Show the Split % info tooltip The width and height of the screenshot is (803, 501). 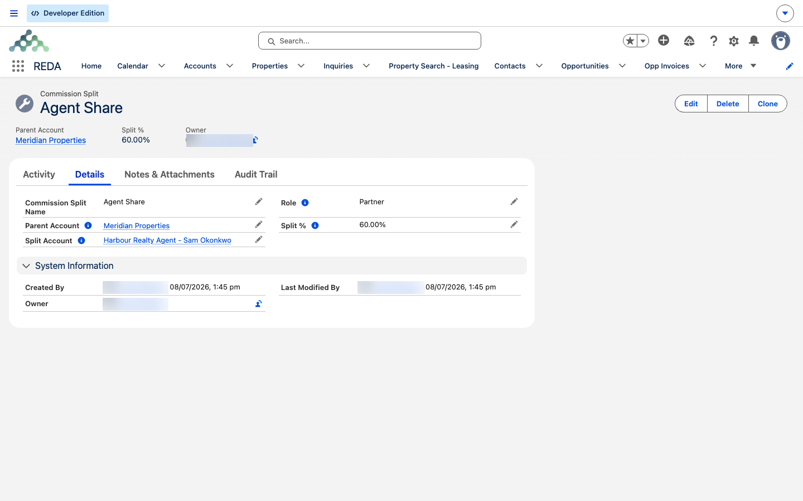315,225
